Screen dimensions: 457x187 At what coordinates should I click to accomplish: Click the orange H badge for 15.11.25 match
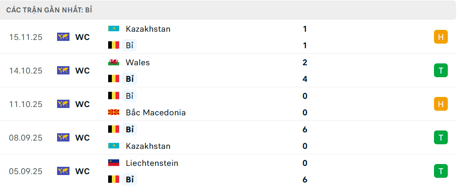click(440, 37)
